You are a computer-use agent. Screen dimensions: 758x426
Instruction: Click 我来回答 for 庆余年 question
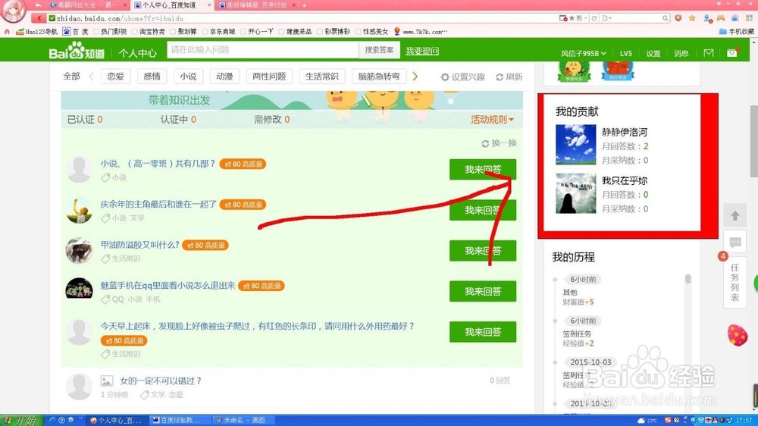coord(482,210)
